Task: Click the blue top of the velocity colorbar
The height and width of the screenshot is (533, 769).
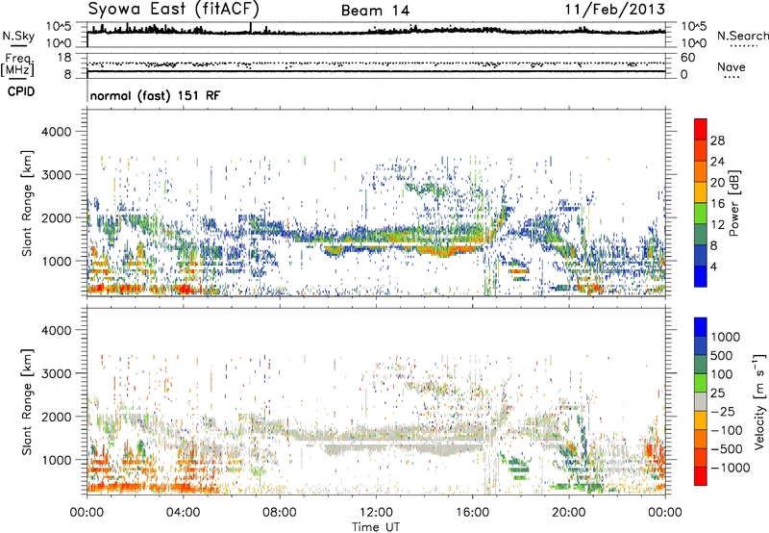Action: tap(701, 327)
